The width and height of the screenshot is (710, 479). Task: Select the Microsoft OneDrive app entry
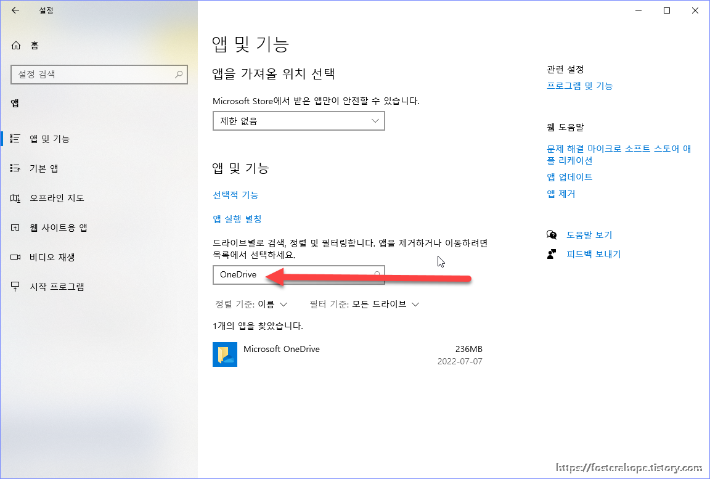(348, 354)
